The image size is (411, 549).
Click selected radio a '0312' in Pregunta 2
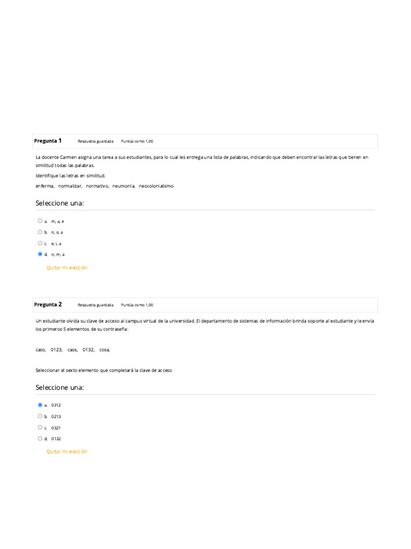(x=40, y=405)
